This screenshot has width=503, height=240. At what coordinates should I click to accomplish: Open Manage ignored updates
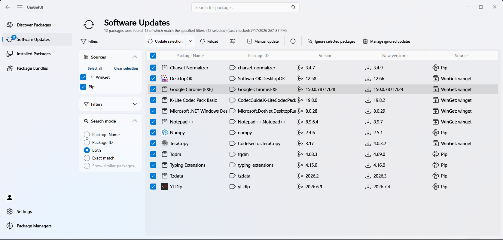387,41
